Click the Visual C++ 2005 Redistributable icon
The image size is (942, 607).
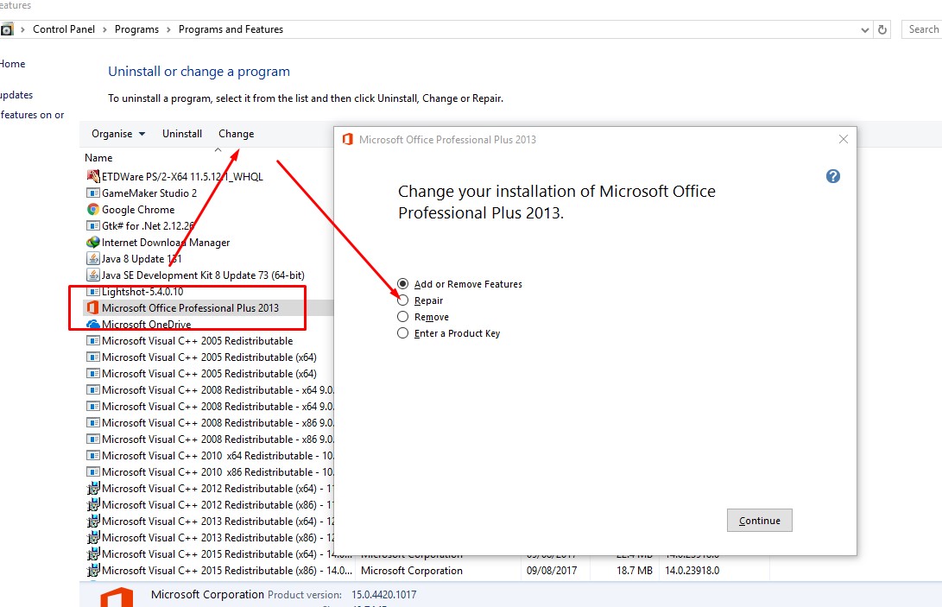pos(92,341)
